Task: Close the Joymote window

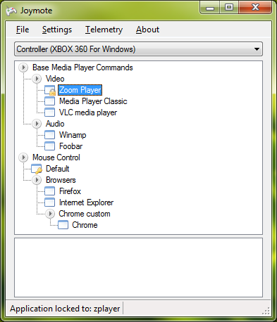Action: (x=255, y=8)
